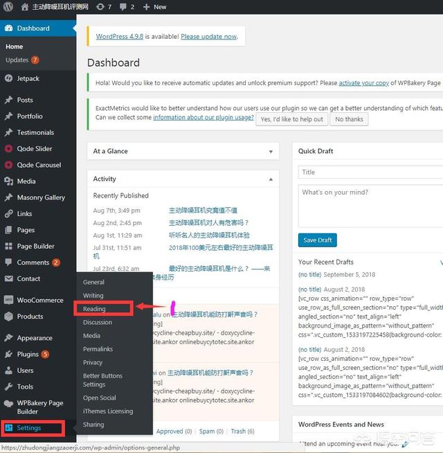This screenshot has height=453, width=443.
Task: Open Sharing settings submenu item
Action: (93, 425)
